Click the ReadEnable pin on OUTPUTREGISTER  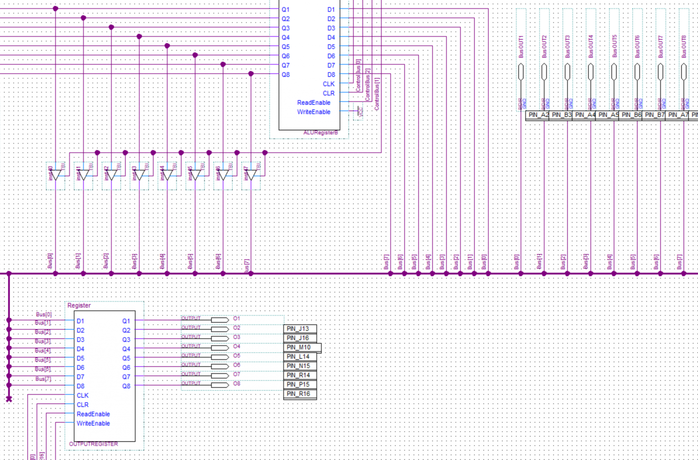click(93, 414)
